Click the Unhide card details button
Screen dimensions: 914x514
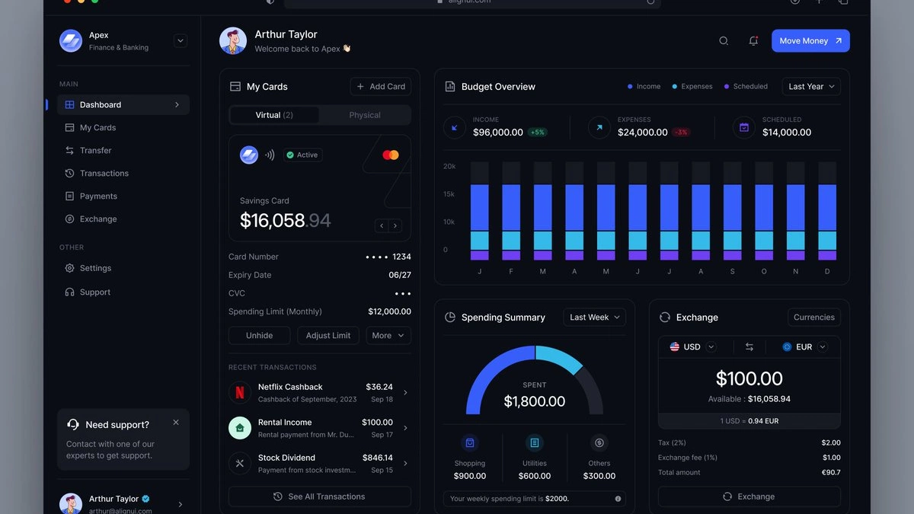pos(260,336)
